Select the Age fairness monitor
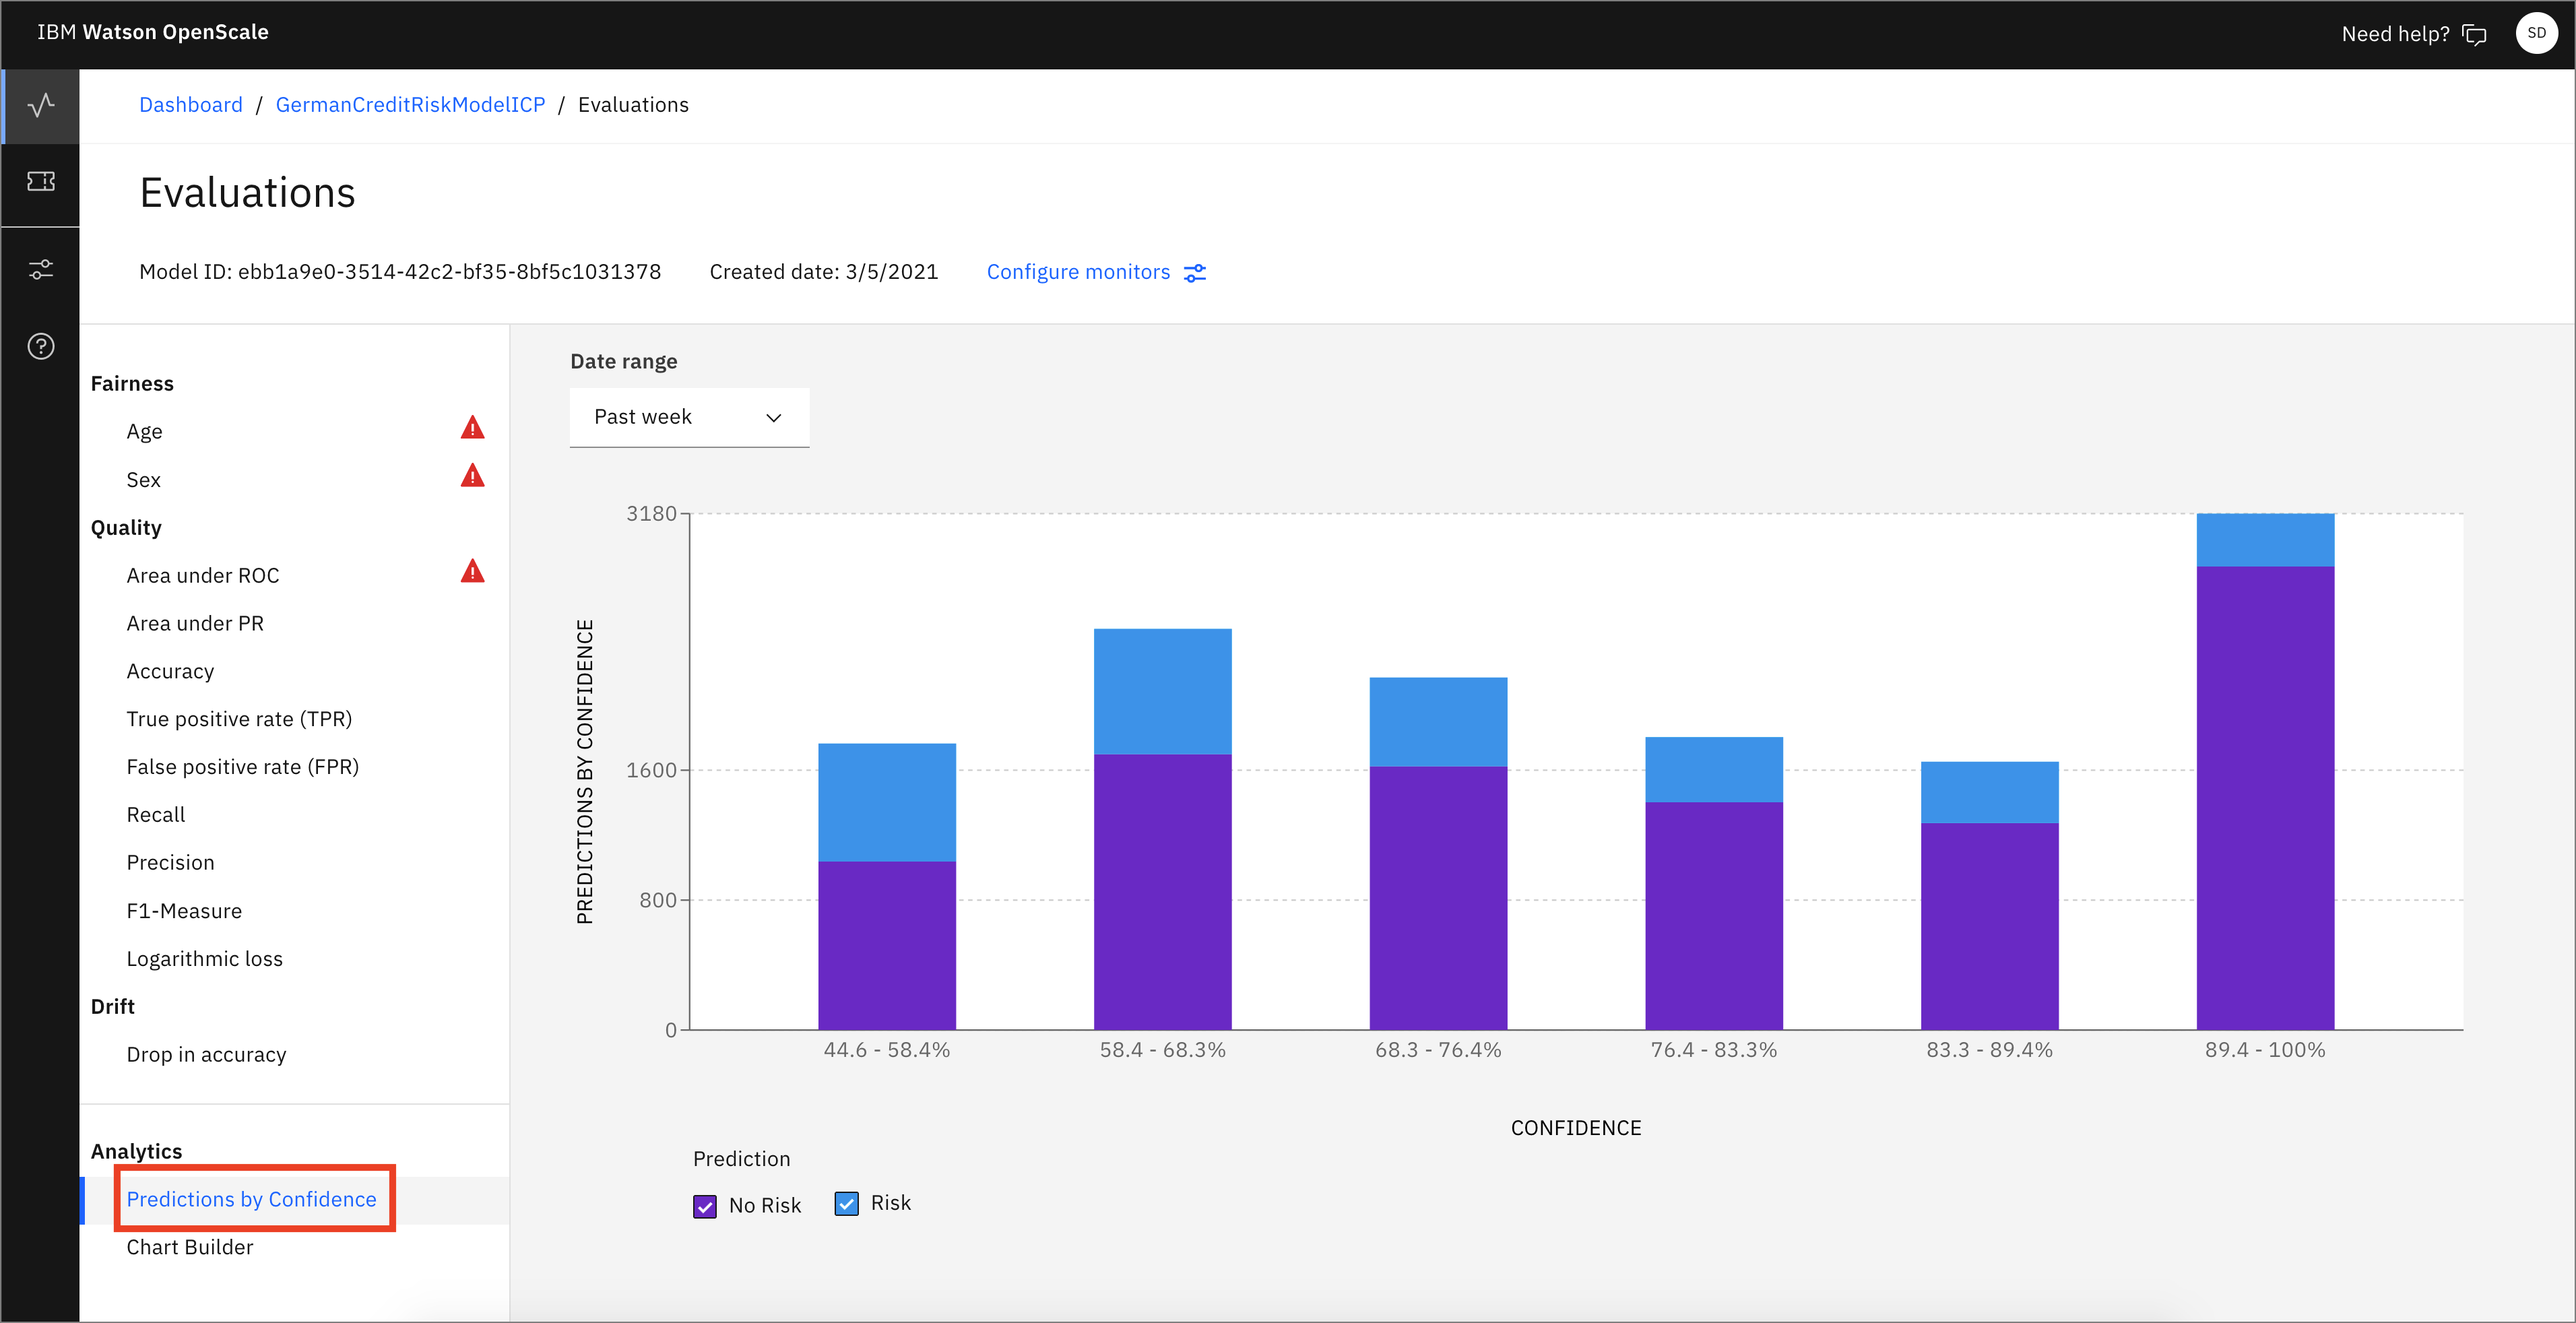The image size is (2576, 1323). pyautogui.click(x=144, y=432)
